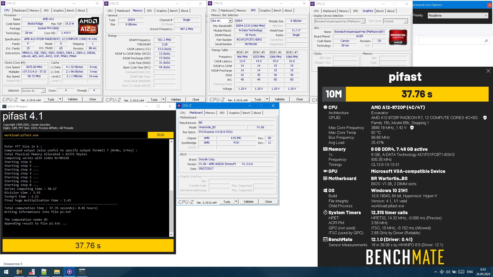Open the touch keyboard tray icon

click(461, 272)
